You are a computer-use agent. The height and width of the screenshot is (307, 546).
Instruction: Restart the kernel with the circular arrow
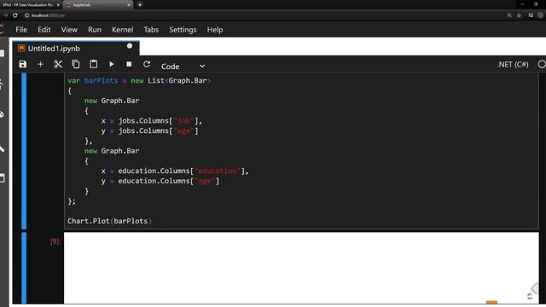[147, 64]
